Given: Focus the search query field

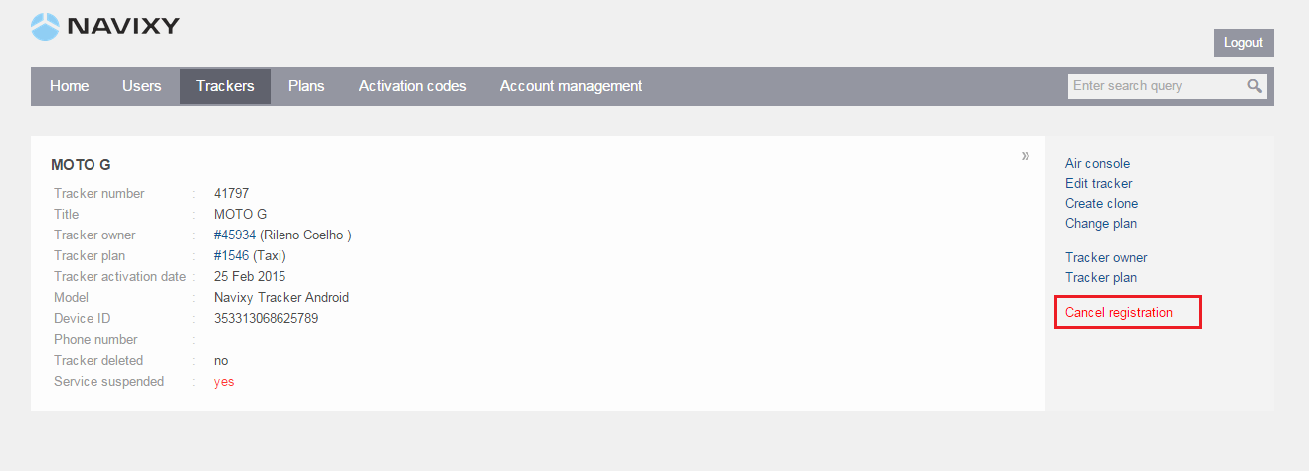Looking at the screenshot, I should [1158, 86].
